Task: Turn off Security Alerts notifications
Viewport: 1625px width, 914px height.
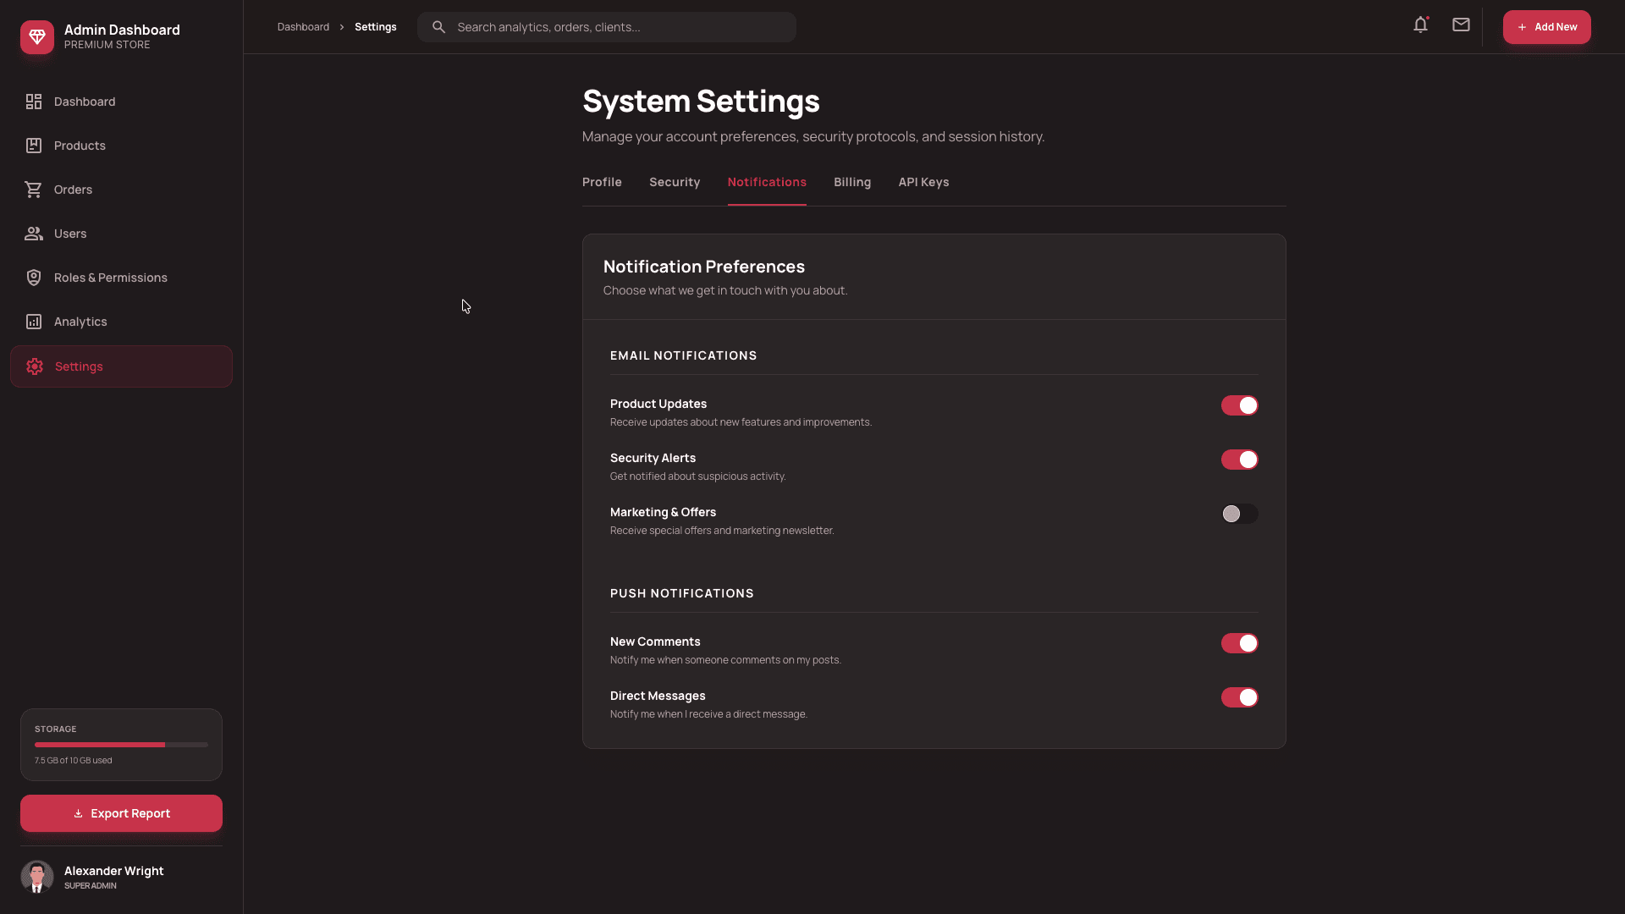Action: pos(1239,460)
